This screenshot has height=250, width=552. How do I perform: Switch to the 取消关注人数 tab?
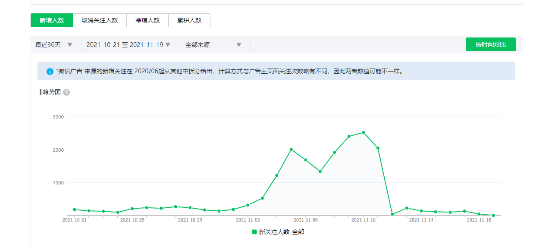click(x=100, y=20)
